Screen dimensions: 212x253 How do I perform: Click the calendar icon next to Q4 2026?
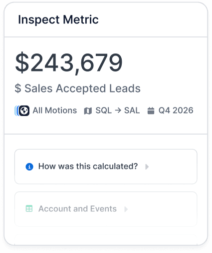[x=151, y=110]
